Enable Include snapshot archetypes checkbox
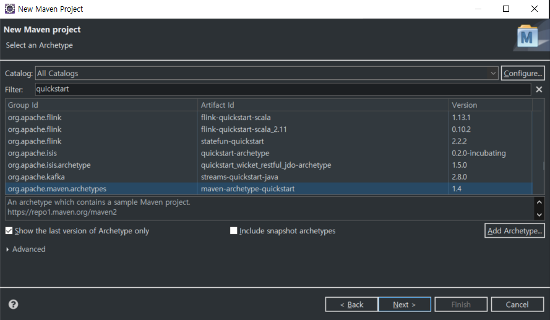Viewport: 550px width, 320px height. 233,230
